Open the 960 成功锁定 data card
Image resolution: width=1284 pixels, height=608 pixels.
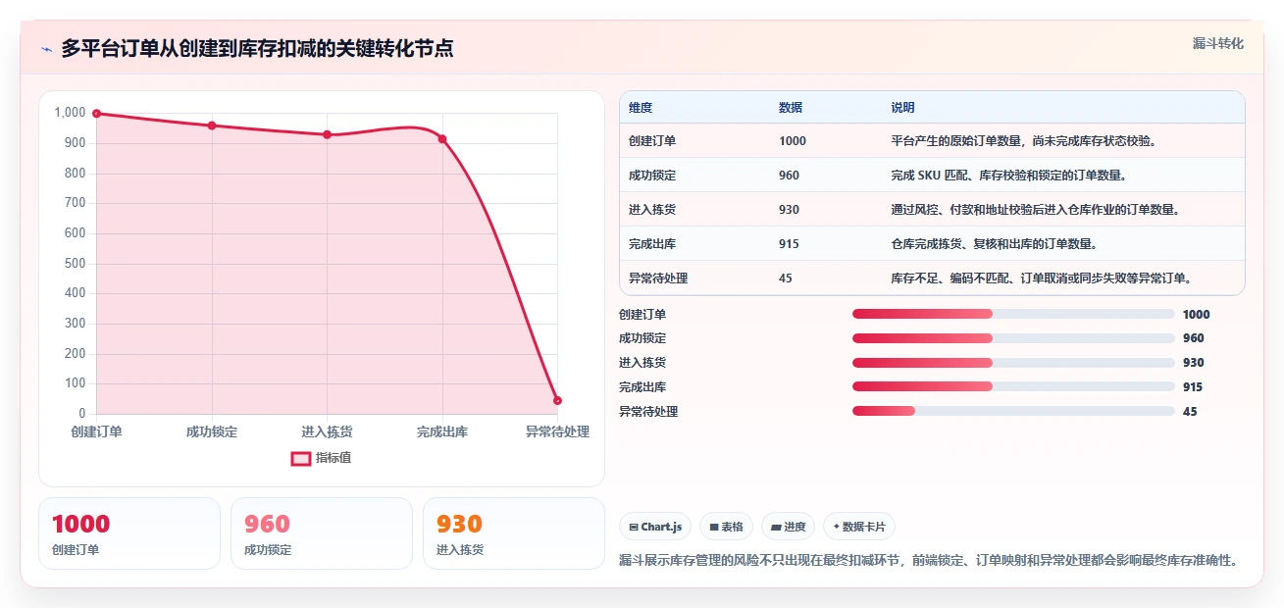coord(322,533)
